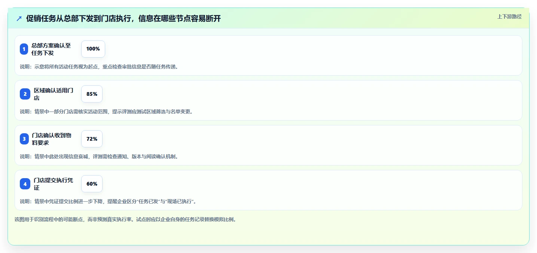Select the 72% value box
The image size is (537, 253).
[x=92, y=139]
